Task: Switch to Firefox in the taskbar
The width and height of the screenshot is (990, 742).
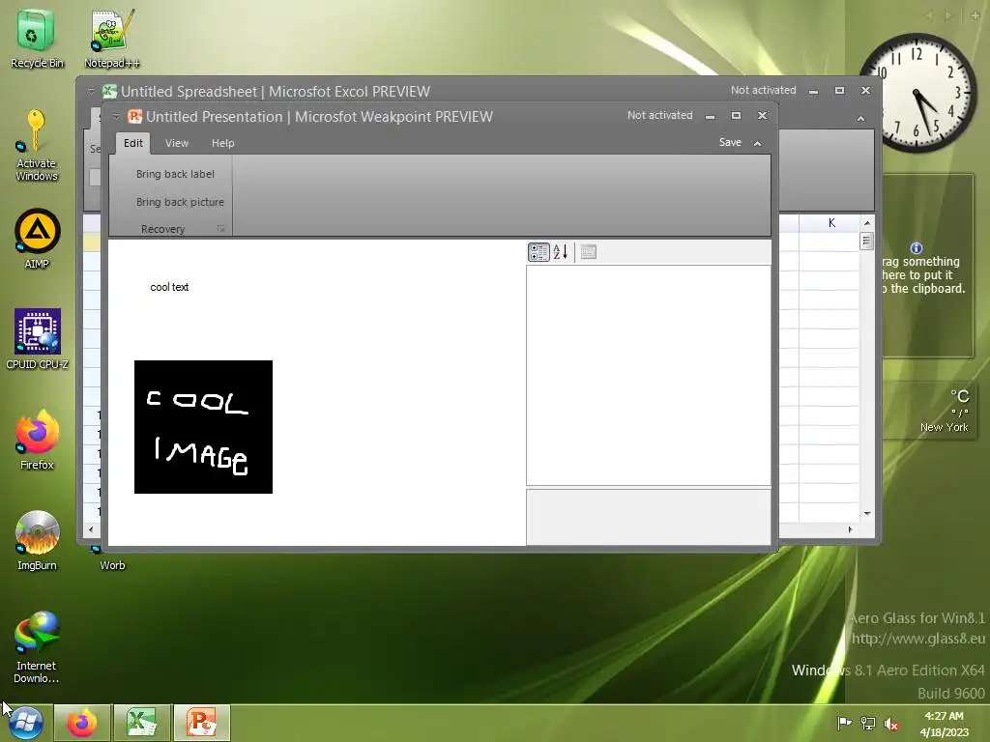Action: [x=82, y=723]
